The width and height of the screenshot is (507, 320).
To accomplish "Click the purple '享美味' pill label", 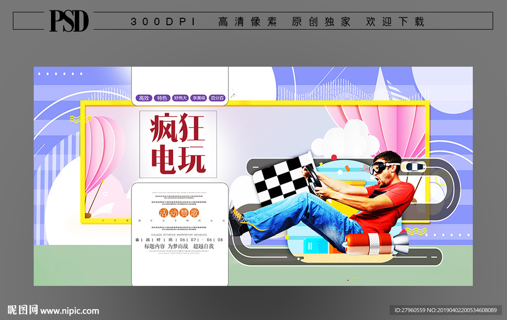I will tap(199, 98).
